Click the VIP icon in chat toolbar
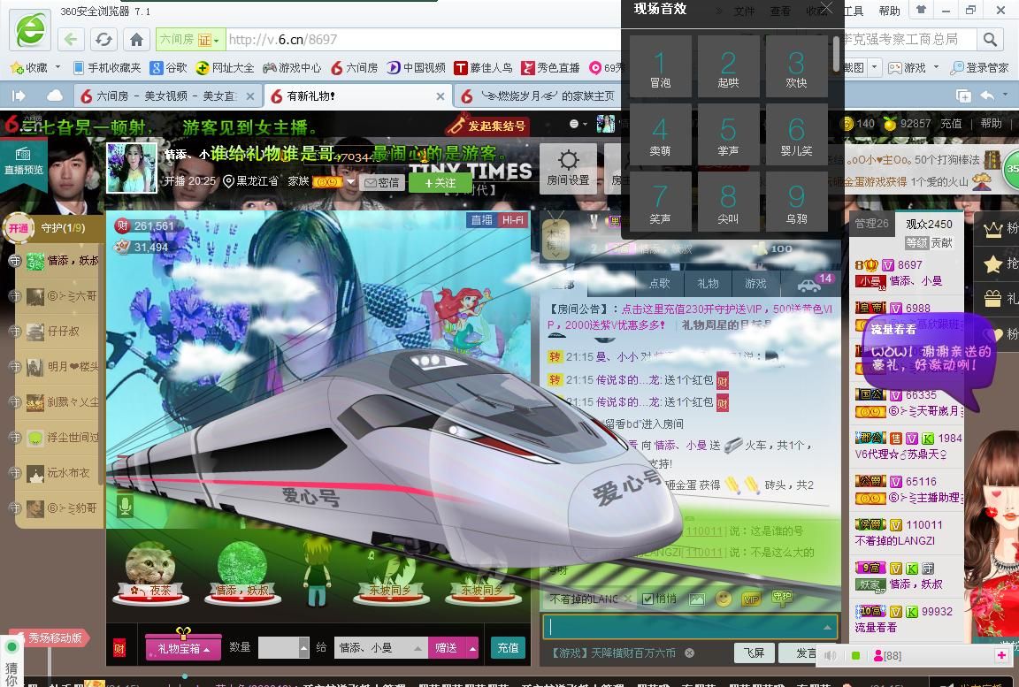 (x=751, y=599)
